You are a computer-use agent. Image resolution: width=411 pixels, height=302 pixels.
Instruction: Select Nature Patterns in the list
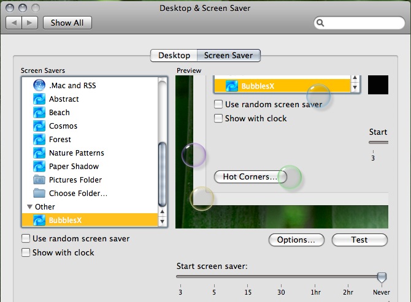(90, 153)
